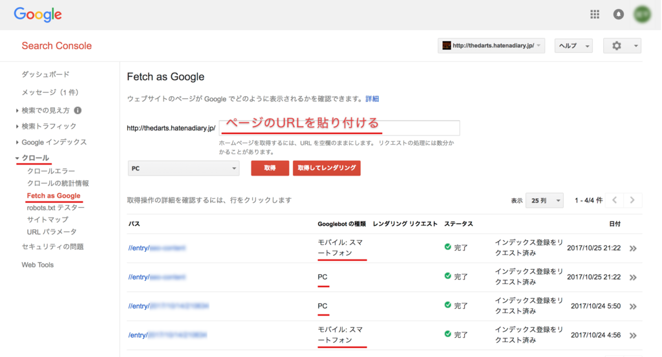This screenshot has width=662, height=357.
Task: Open the dropdown arrow beside the gear
Action: click(635, 46)
